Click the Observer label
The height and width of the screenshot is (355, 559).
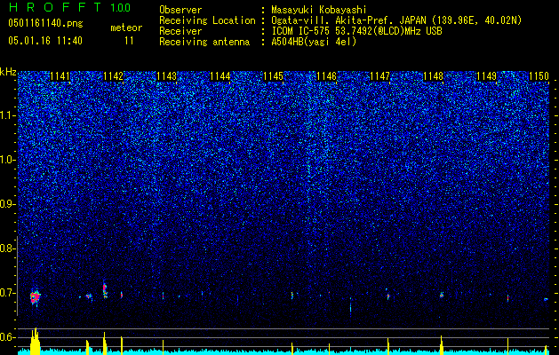point(180,10)
